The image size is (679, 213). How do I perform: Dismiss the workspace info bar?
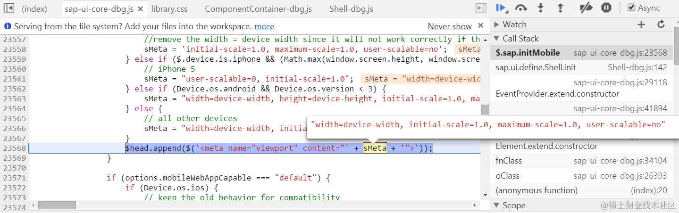click(x=480, y=25)
